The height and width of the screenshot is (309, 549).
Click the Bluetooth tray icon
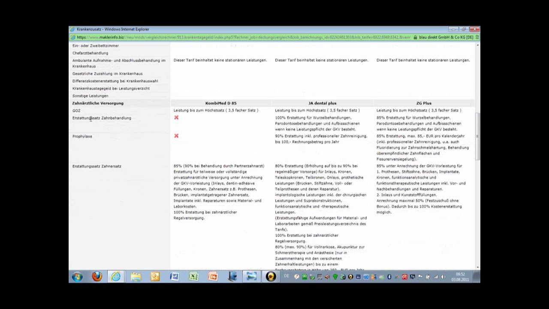[389, 277]
